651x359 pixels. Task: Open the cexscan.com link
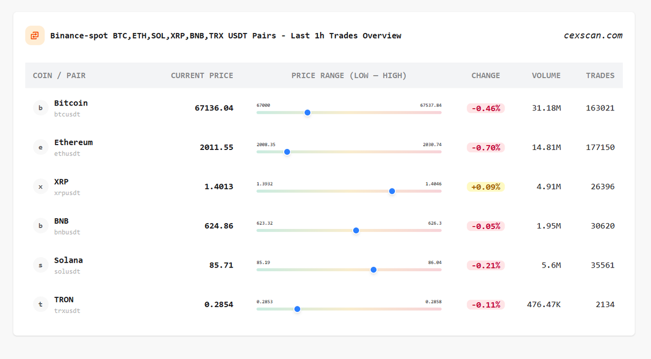[x=593, y=36]
